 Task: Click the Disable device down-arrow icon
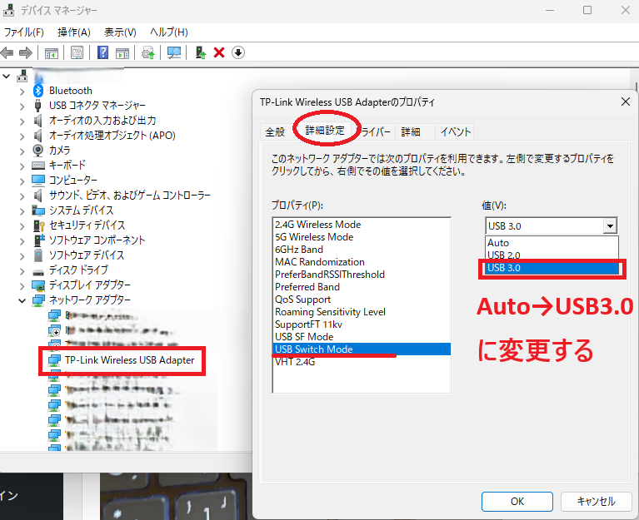238,52
